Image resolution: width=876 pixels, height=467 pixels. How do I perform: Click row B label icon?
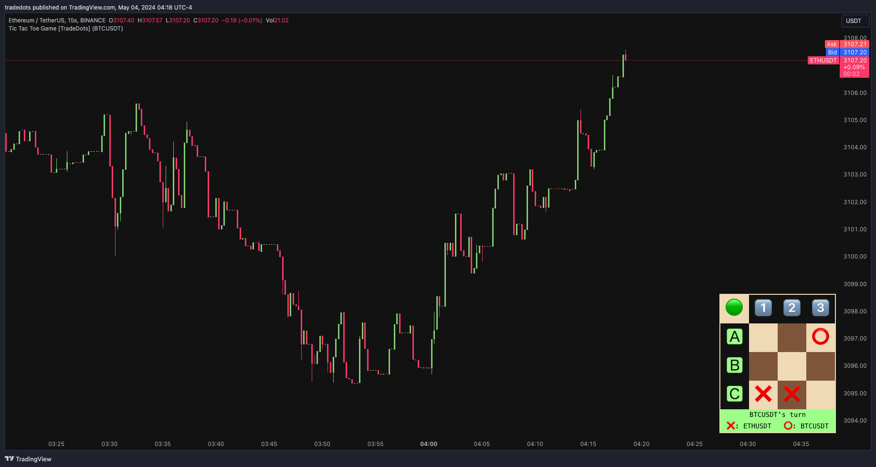pos(735,365)
